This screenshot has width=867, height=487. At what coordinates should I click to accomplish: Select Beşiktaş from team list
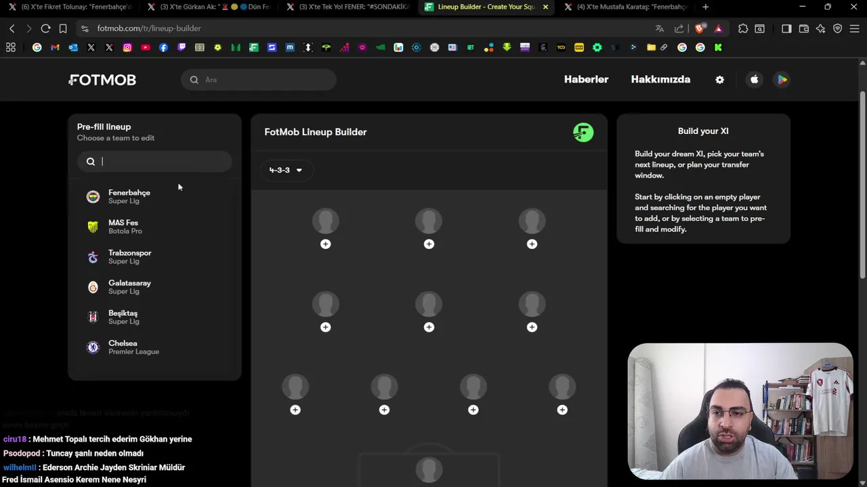tap(154, 317)
